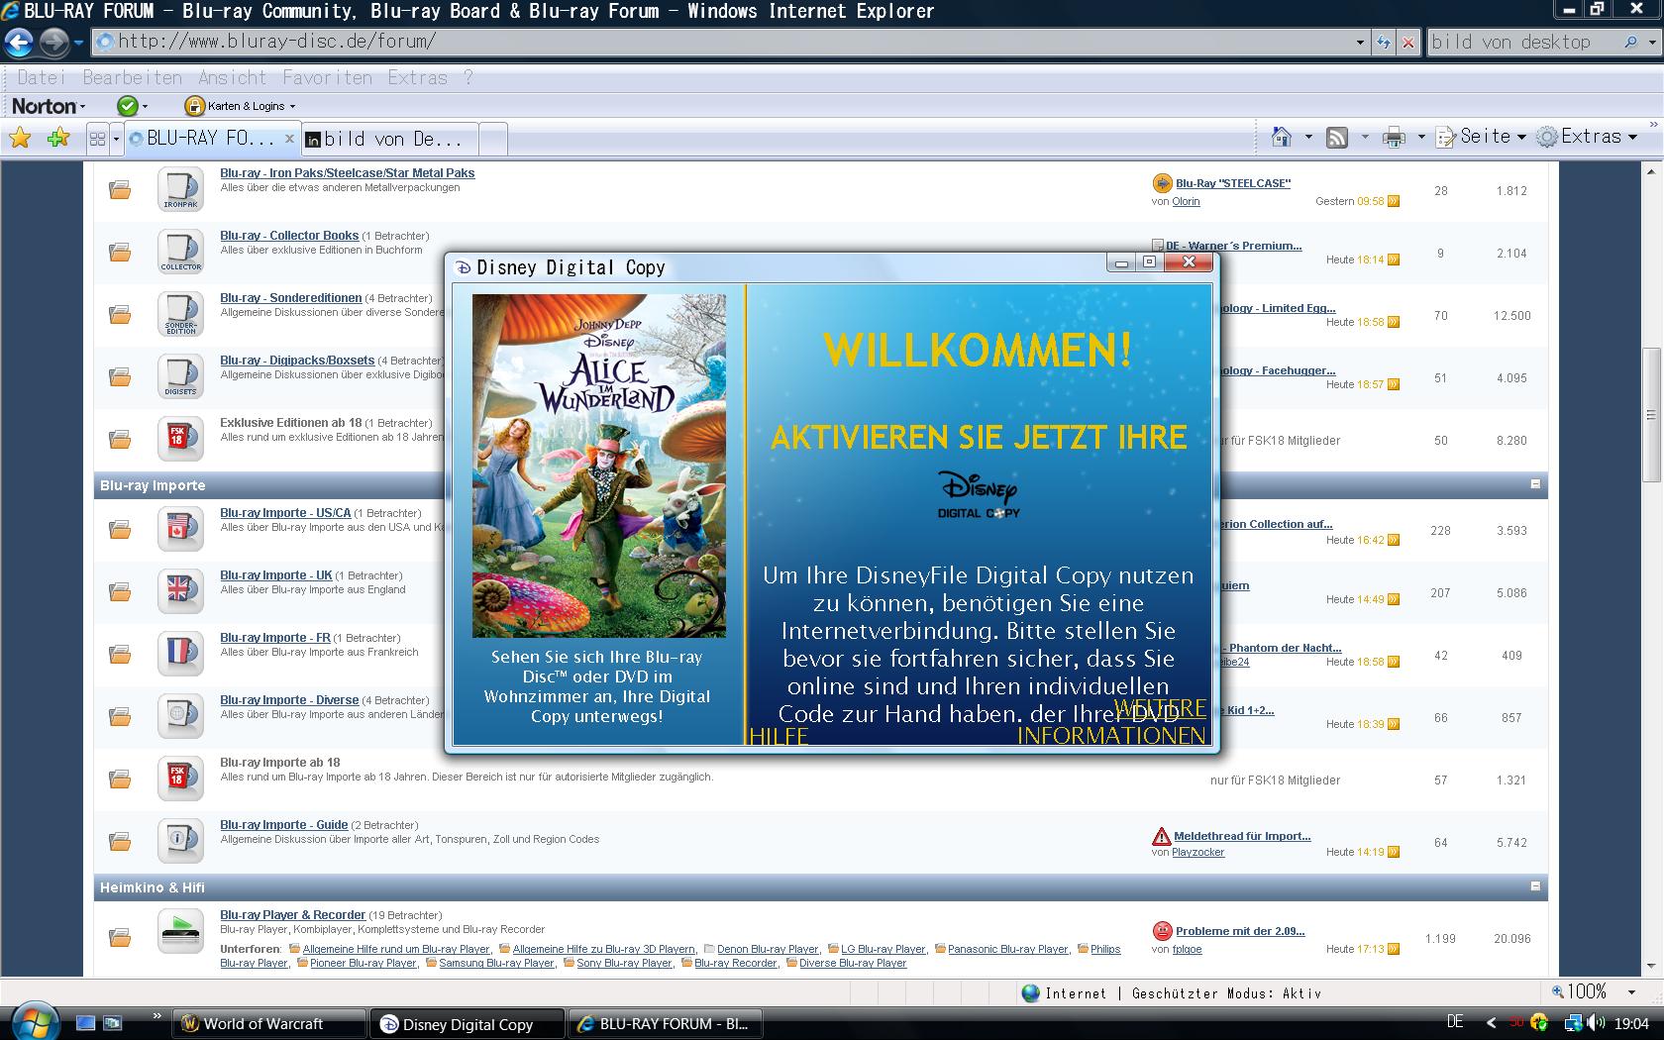Click the page's vertical scrollbar thumb

coord(1650,414)
